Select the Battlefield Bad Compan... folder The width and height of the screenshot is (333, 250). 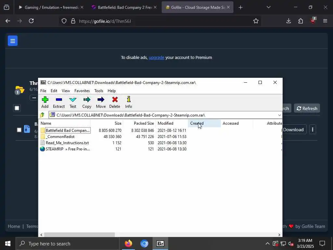click(x=68, y=130)
